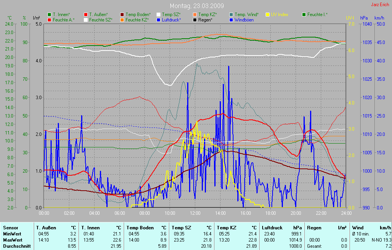Select the Temp SZ* legend label
This screenshot has width=392, height=250.
point(171,15)
